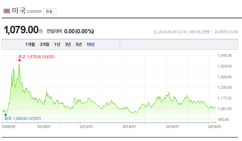Viewport: 242px width, 141px height.
Task: Switch chart to 1년 range
Action: (x=57, y=44)
